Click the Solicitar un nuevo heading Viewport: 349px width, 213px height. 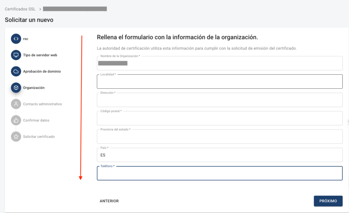point(29,20)
